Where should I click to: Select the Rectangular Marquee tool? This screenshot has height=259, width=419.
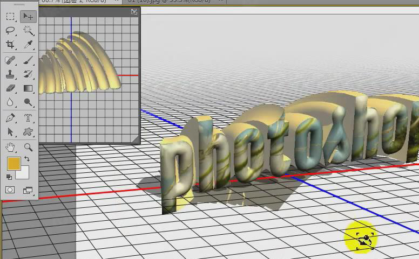(x=10, y=17)
